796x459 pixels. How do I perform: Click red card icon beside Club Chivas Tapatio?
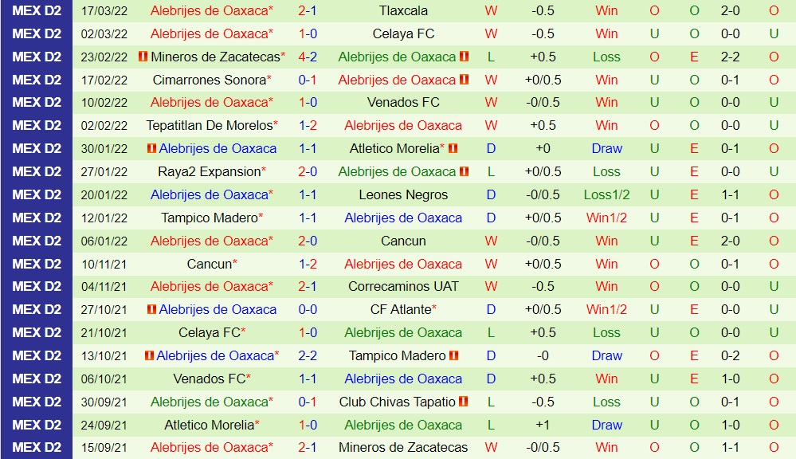(463, 402)
